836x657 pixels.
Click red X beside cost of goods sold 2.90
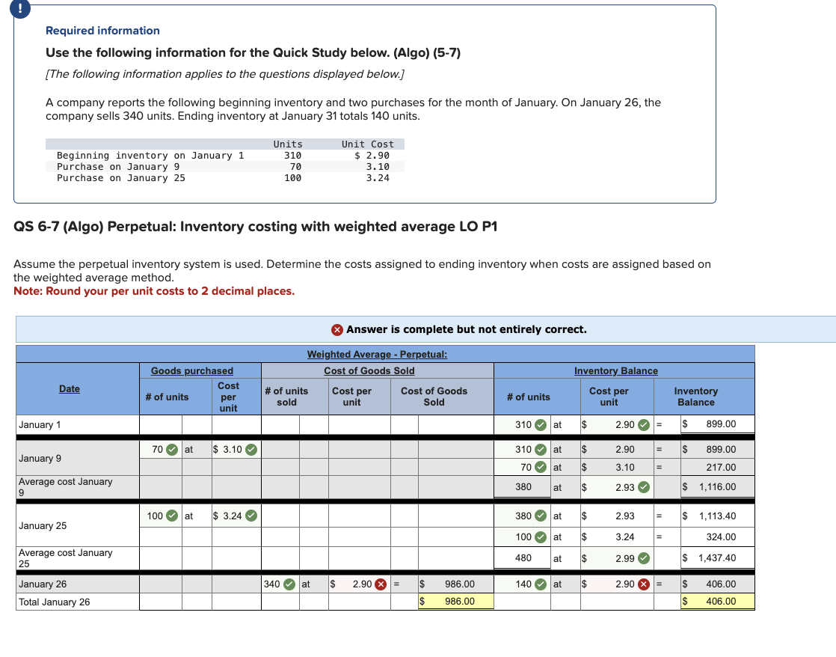click(x=381, y=584)
